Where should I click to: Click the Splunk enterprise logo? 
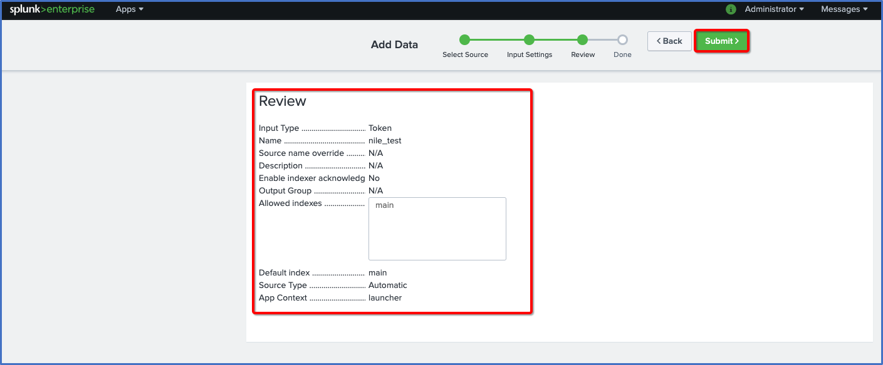[52, 9]
